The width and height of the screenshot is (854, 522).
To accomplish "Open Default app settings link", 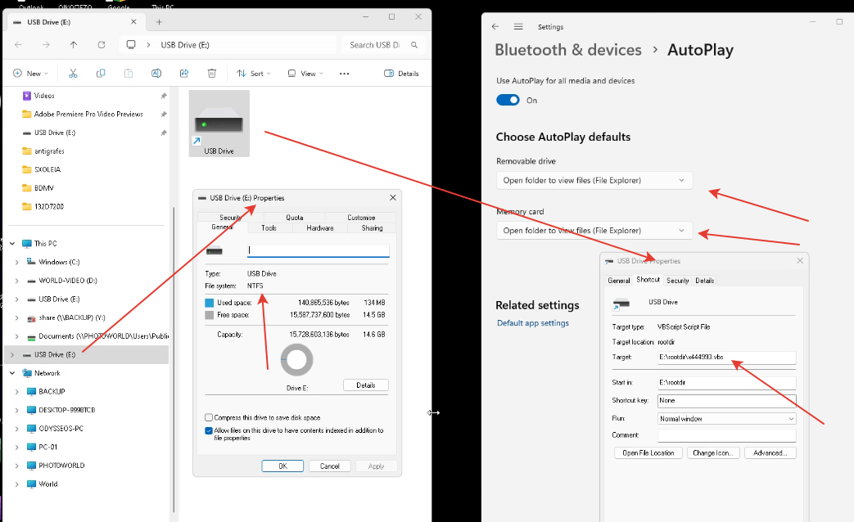I will tap(533, 323).
